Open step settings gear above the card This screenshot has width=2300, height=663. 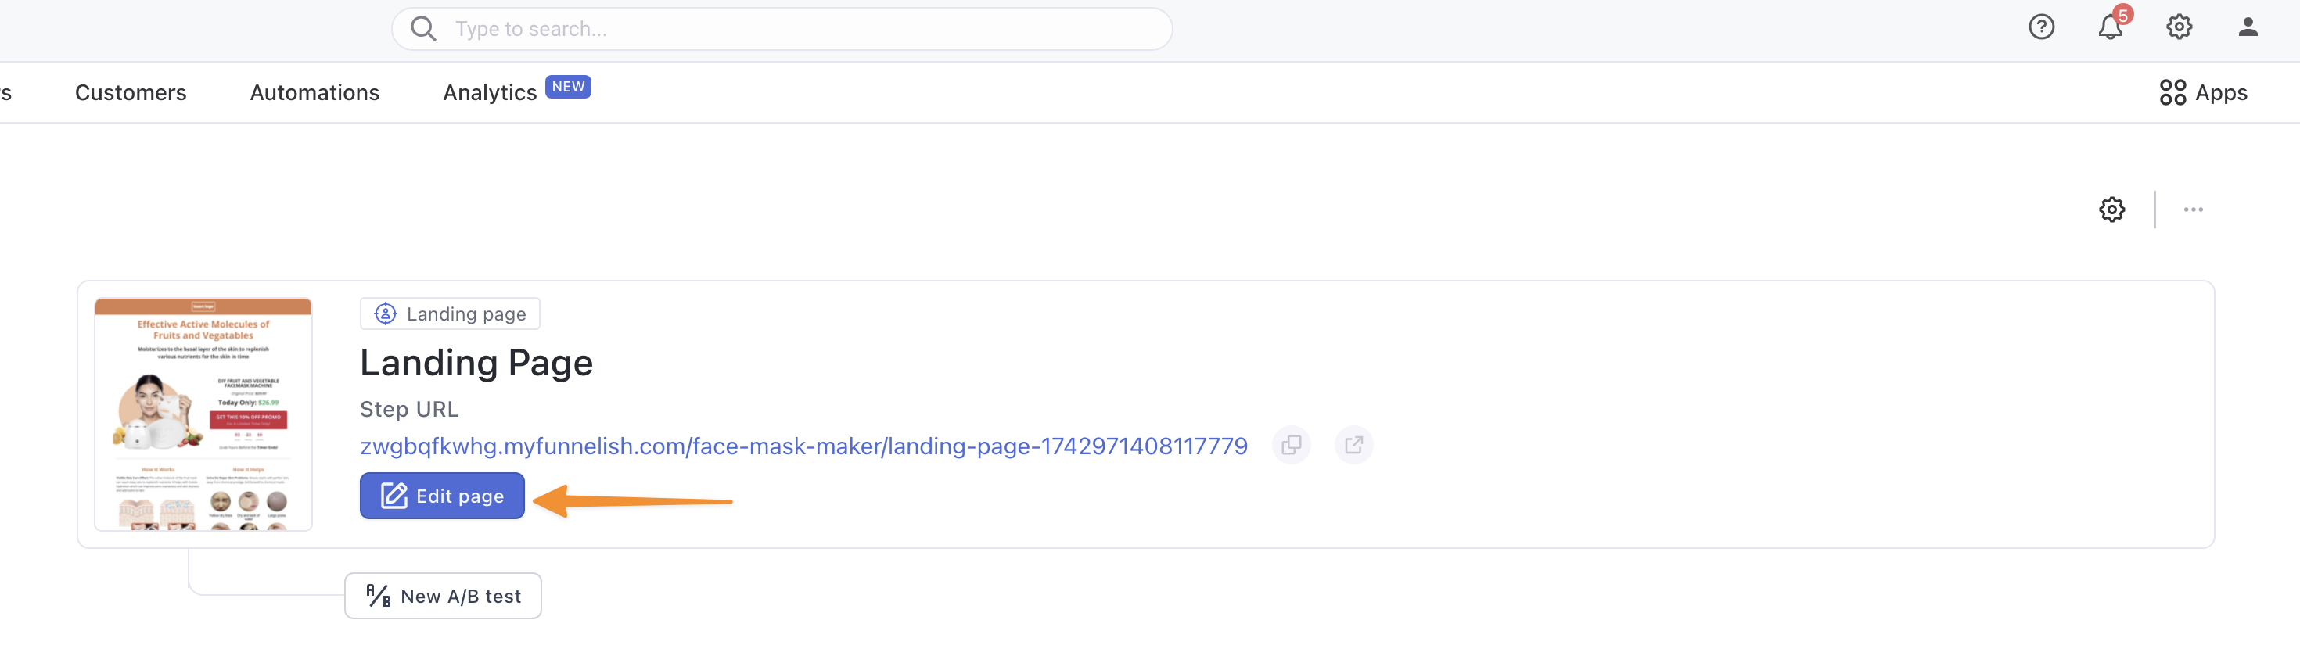click(x=2111, y=210)
